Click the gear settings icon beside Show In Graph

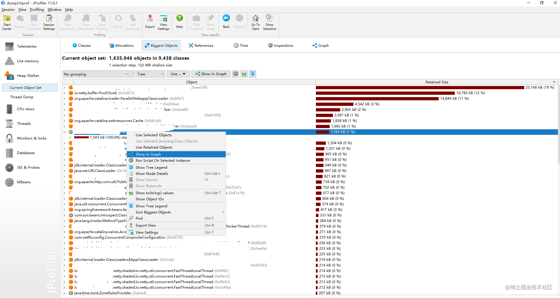tap(236, 74)
